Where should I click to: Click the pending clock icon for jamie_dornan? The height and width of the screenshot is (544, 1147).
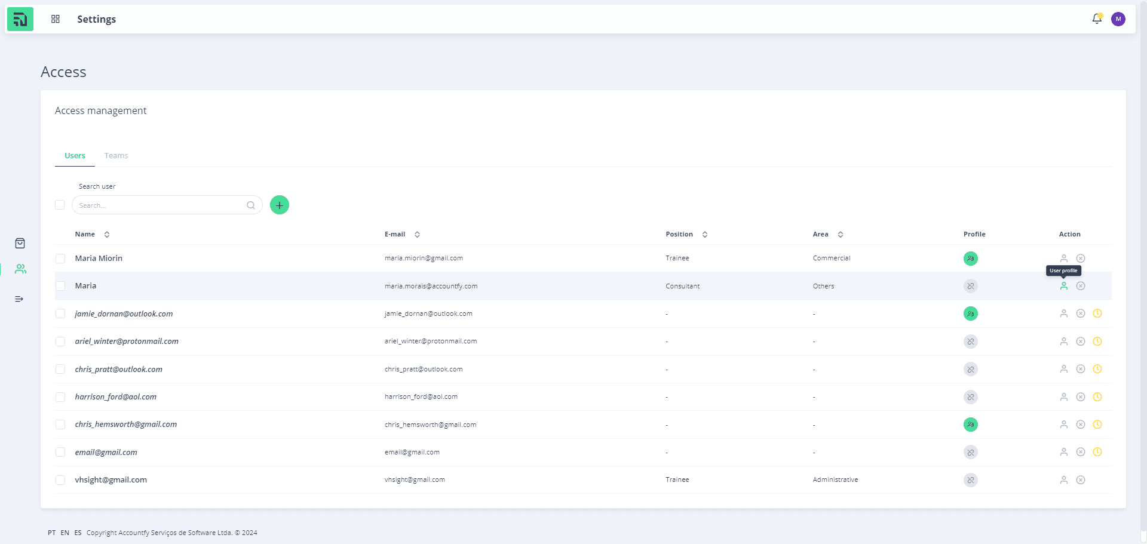click(1097, 314)
